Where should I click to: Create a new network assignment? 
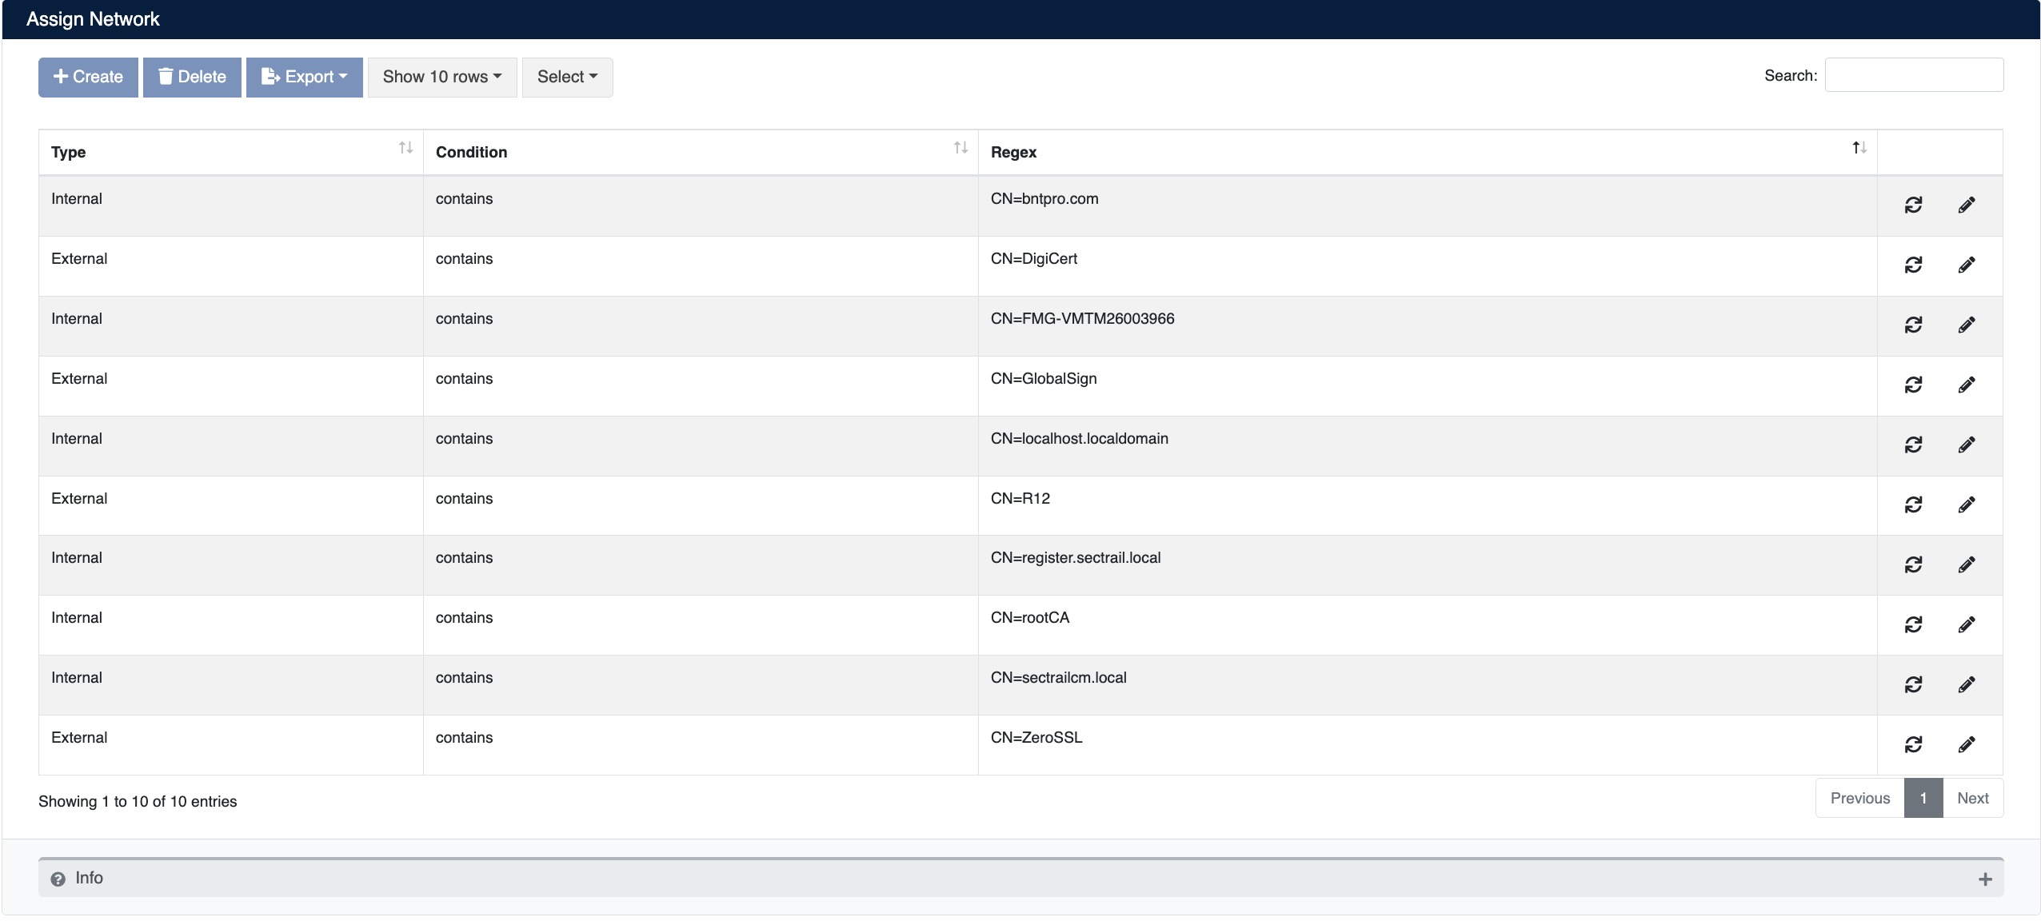tap(88, 78)
